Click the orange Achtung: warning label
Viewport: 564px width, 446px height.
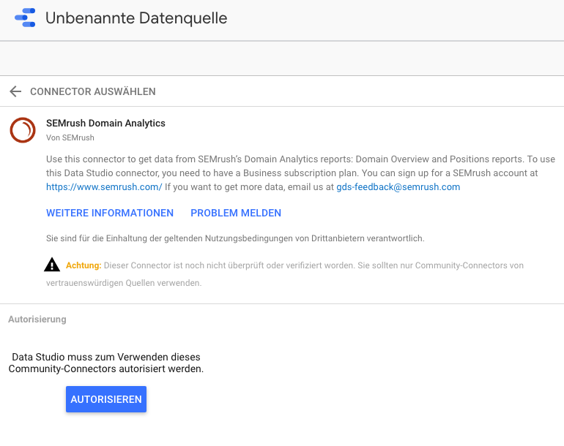[84, 265]
